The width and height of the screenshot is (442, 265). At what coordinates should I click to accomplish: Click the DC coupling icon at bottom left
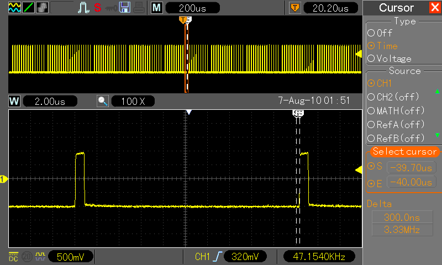tap(13, 257)
